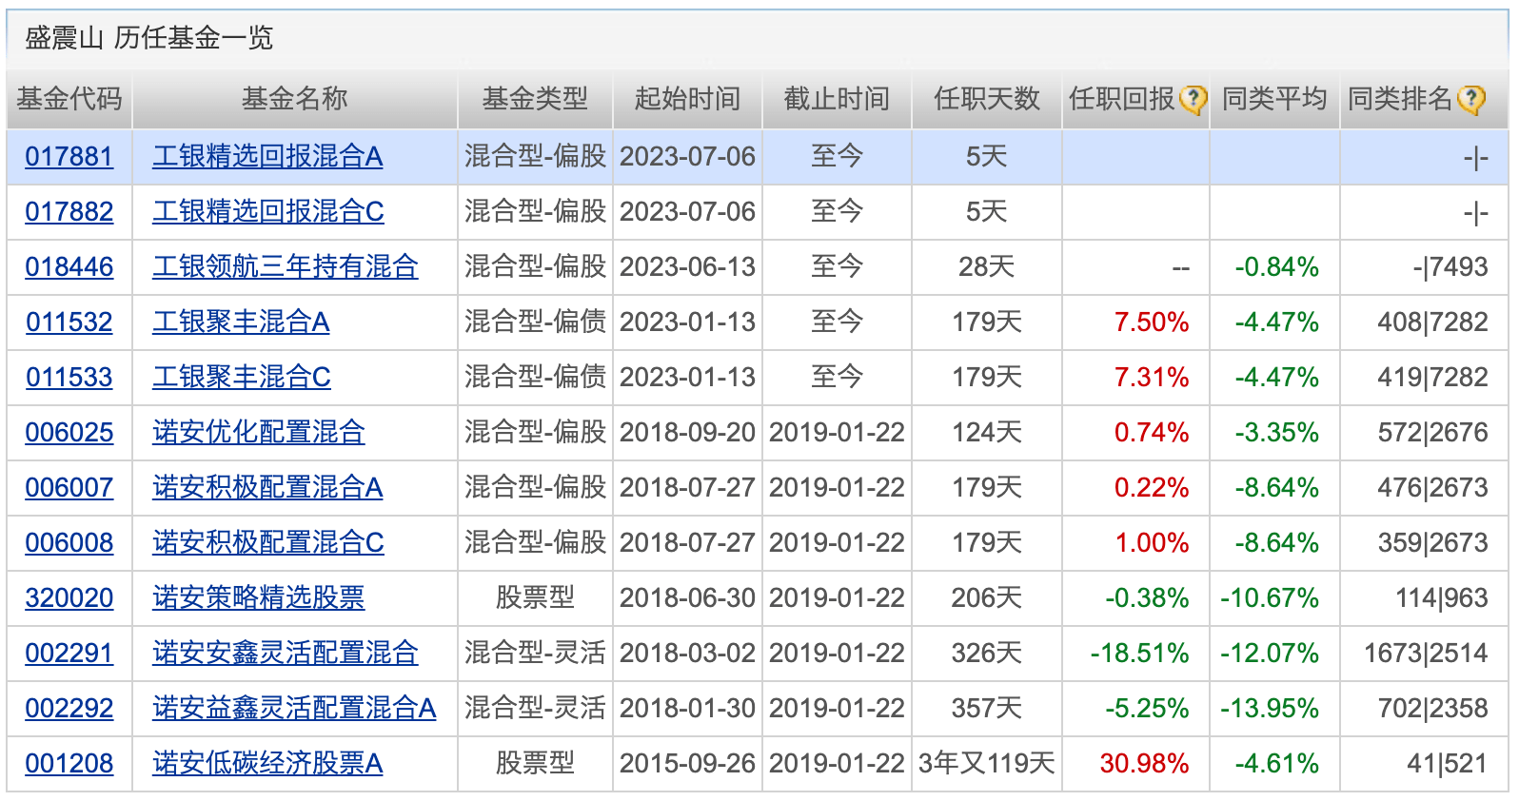Select the 326天 tenure cell
Viewport: 1519px width, 801px height.
pyautogui.click(x=987, y=654)
